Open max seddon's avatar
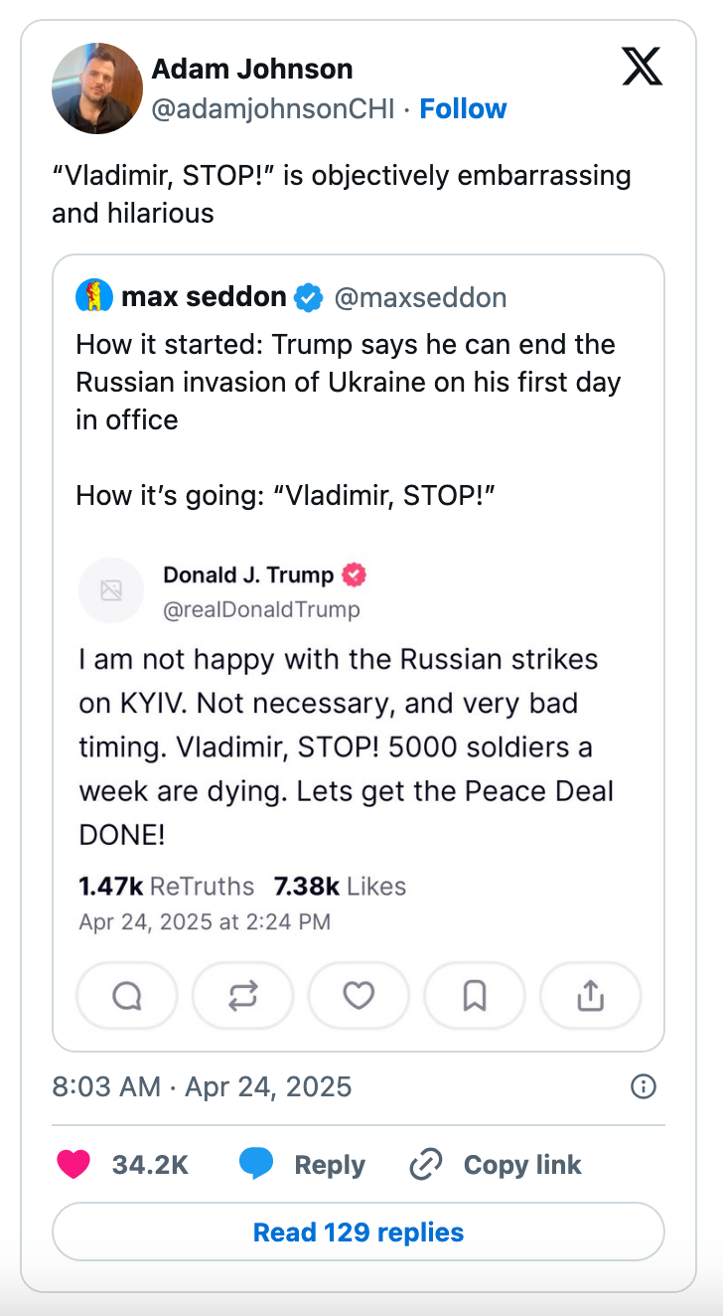 click(x=93, y=295)
